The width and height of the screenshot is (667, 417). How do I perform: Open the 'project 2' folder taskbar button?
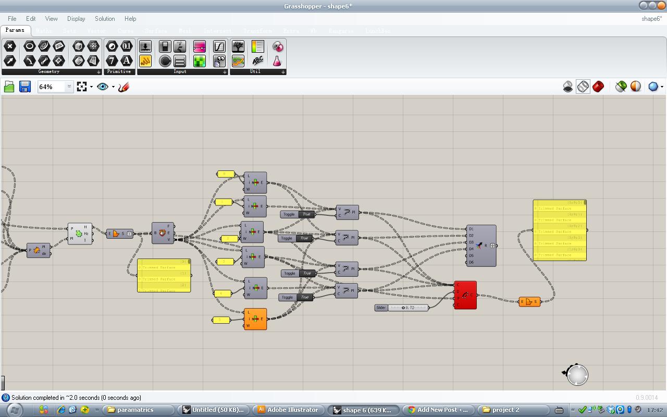(513, 410)
